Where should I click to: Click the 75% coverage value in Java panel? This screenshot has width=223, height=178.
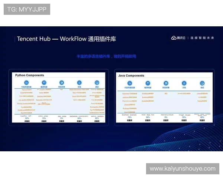(x=130, y=118)
